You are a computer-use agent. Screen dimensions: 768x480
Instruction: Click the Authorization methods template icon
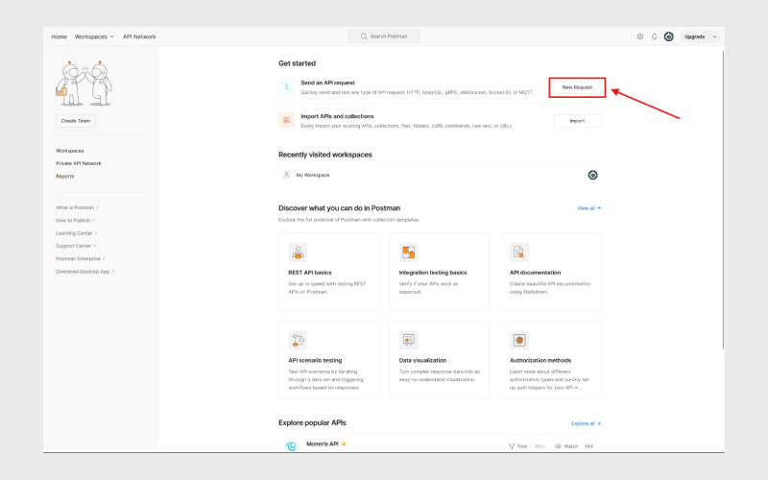(x=518, y=340)
